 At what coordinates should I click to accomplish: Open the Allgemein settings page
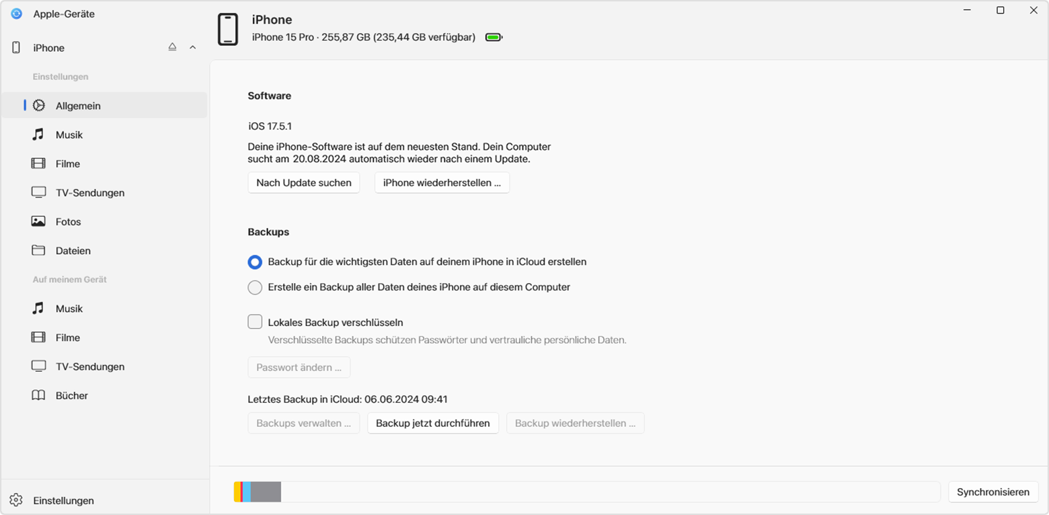104,106
